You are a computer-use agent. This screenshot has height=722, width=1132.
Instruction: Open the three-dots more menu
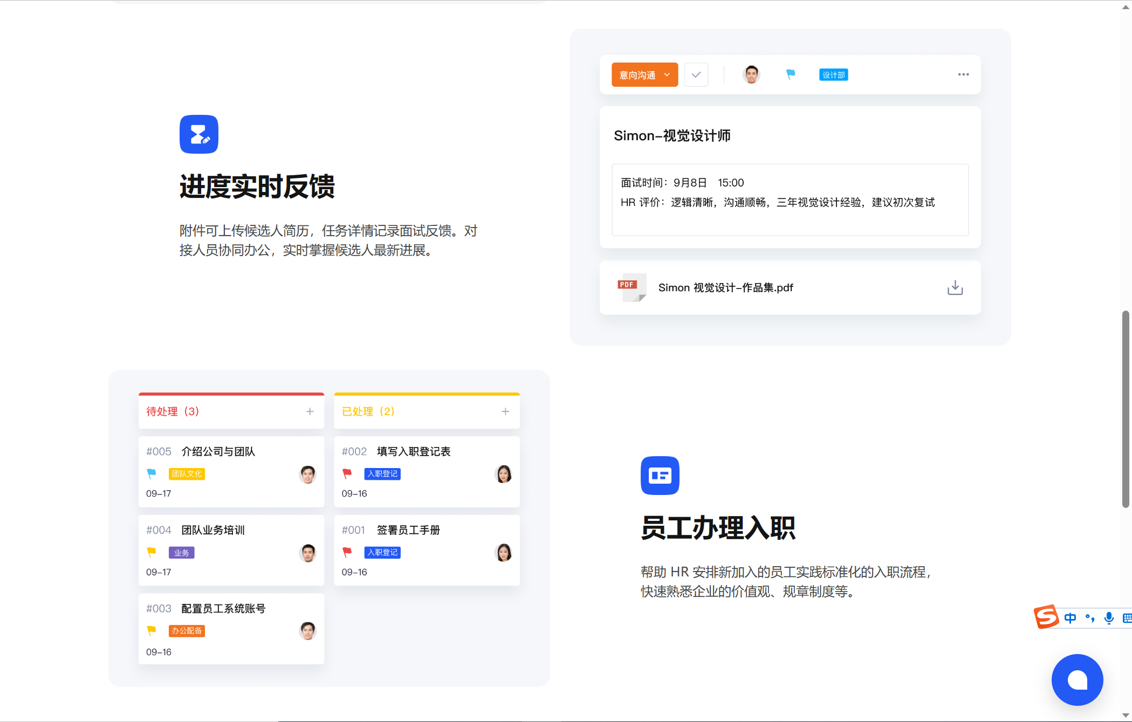coord(963,74)
